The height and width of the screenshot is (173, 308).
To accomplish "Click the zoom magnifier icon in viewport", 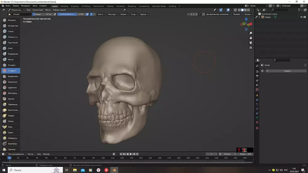I will click(251, 33).
